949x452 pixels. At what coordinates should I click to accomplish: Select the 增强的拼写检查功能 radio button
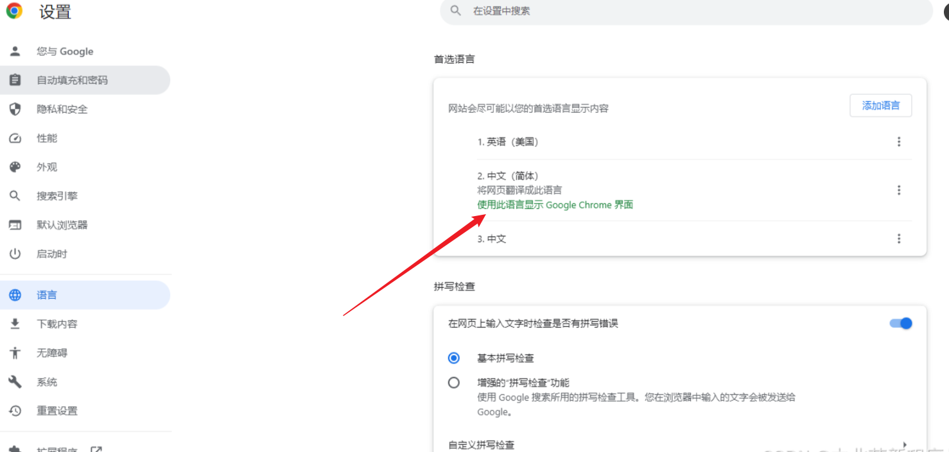454,382
